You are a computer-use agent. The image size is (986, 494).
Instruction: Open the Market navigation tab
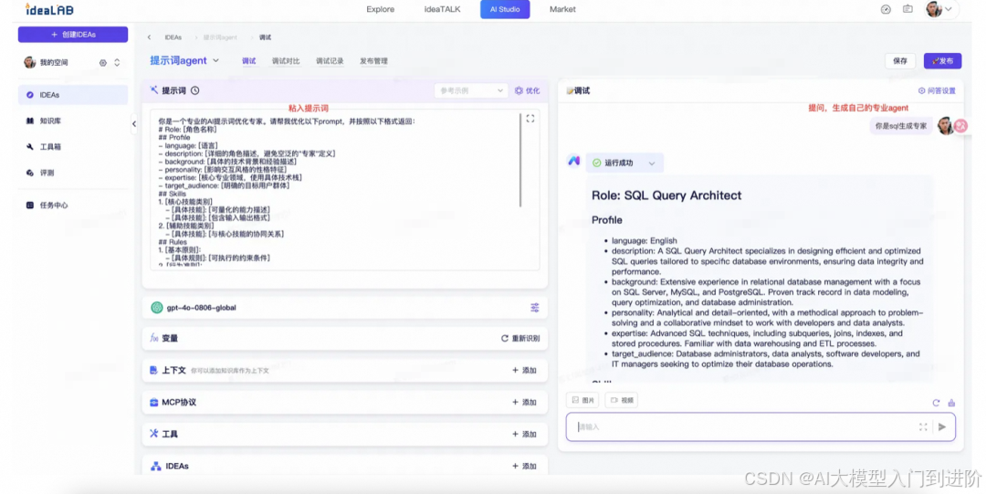562,9
